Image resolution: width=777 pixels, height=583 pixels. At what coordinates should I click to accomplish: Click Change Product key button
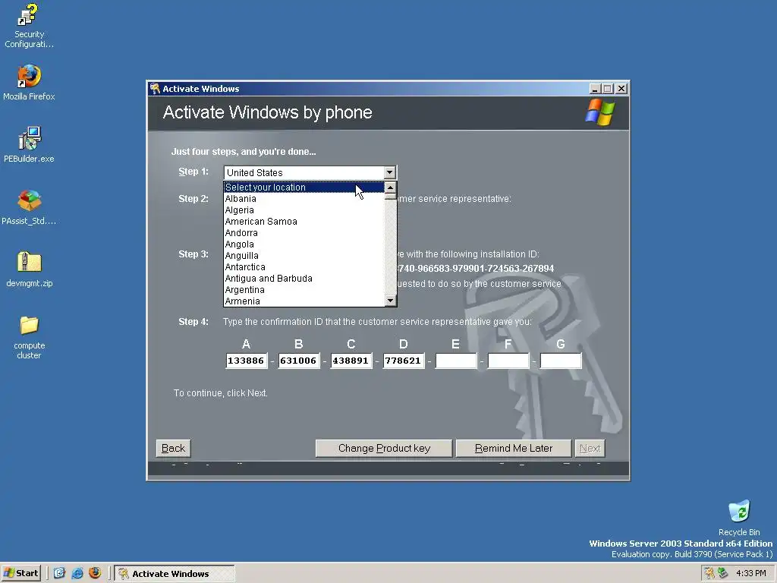pyautogui.click(x=384, y=448)
